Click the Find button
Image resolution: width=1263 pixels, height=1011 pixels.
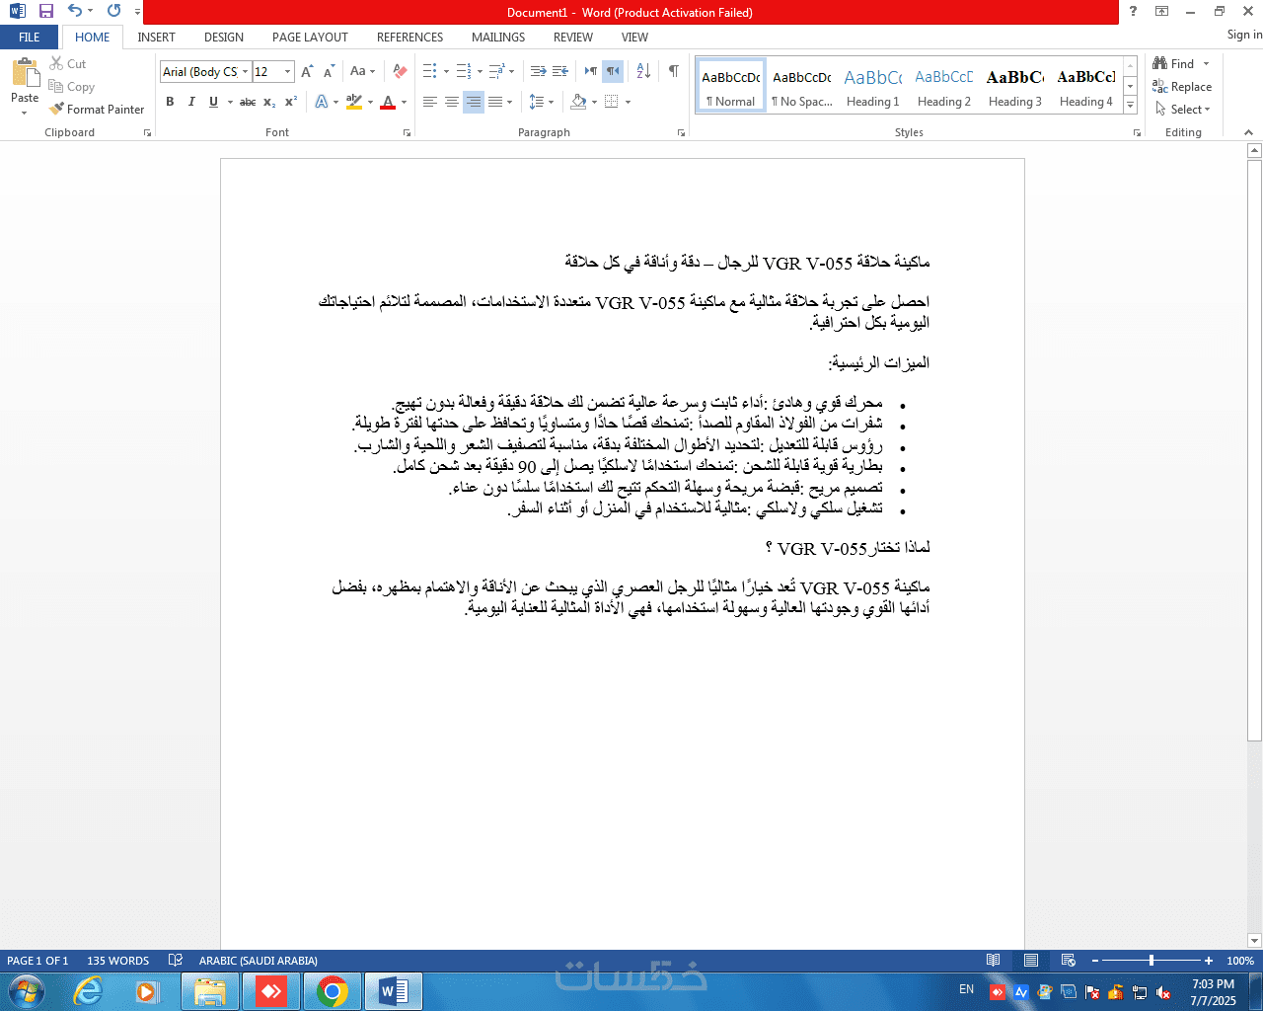(x=1174, y=63)
